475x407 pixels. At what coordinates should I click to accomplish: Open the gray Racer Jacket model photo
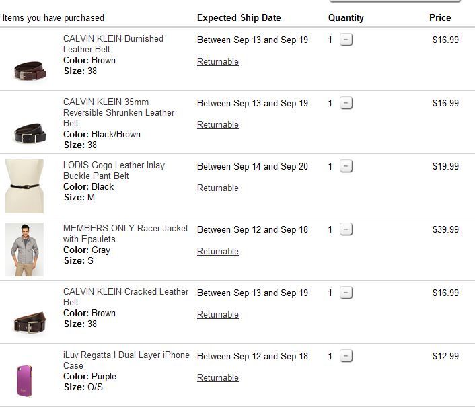[24, 250]
